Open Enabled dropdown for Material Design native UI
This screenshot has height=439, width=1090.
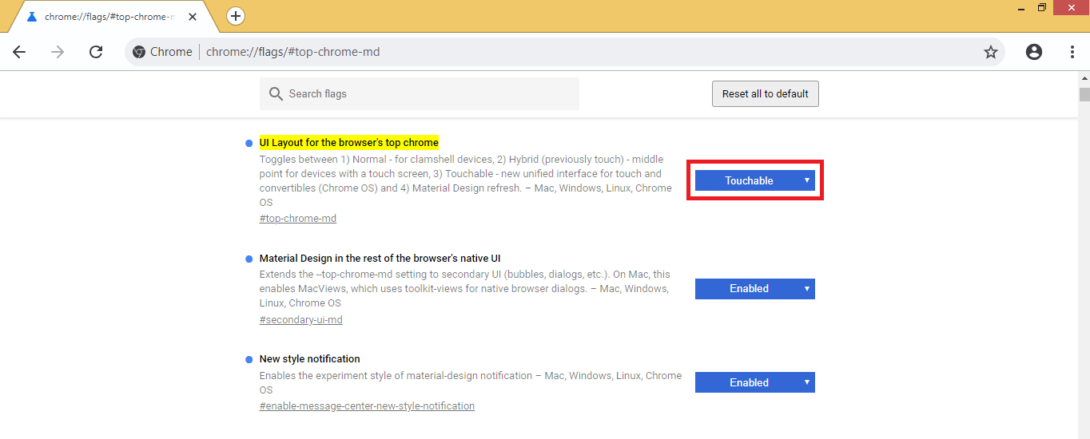755,288
